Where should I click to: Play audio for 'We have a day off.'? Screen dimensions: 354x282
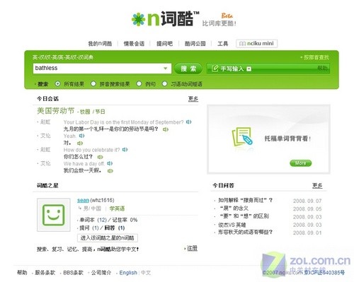(110, 163)
